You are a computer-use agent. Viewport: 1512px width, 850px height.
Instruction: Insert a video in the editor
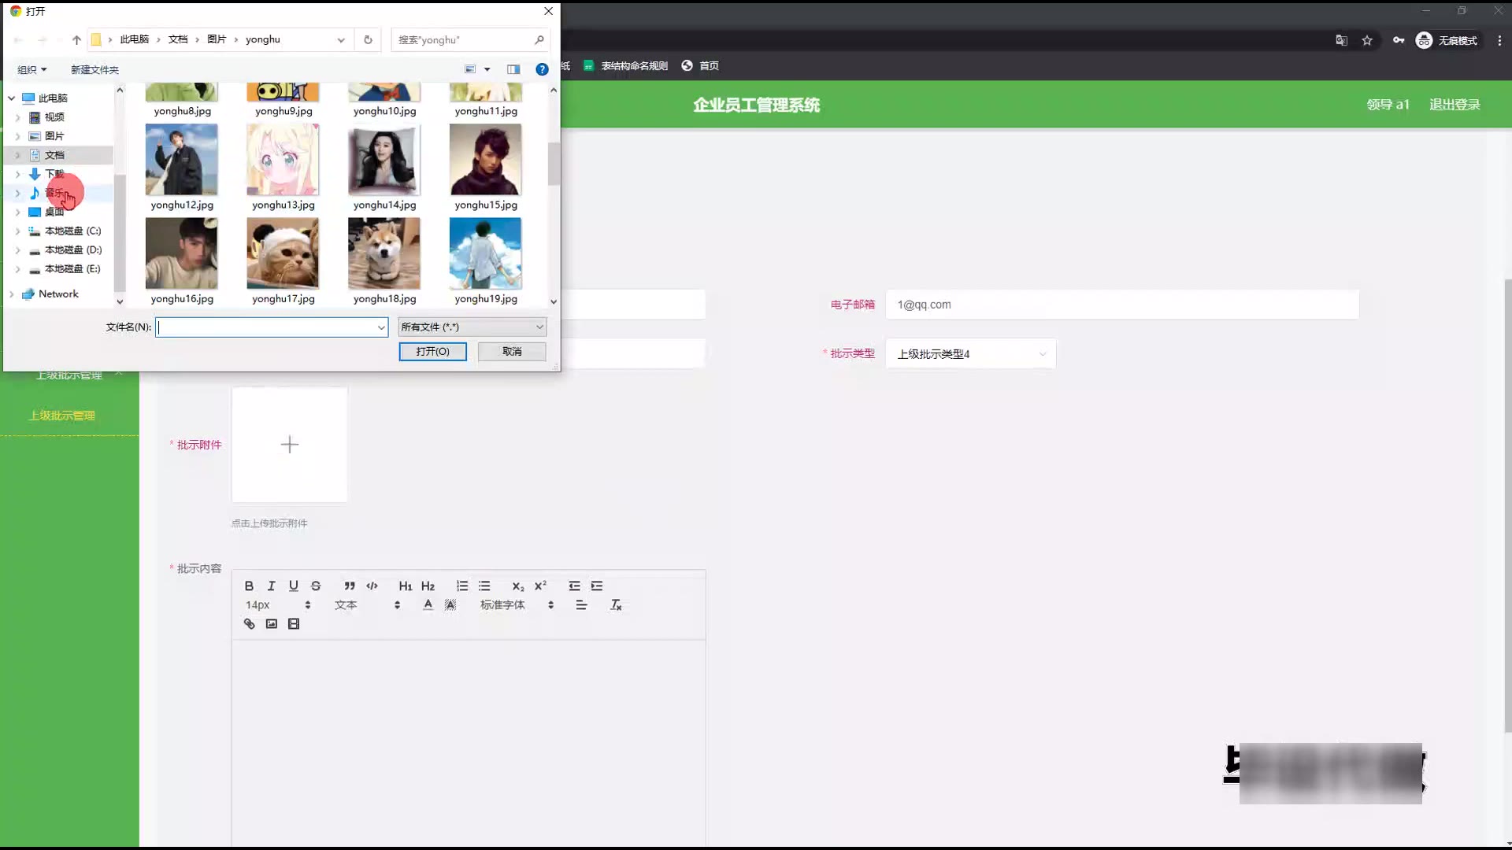tap(294, 623)
